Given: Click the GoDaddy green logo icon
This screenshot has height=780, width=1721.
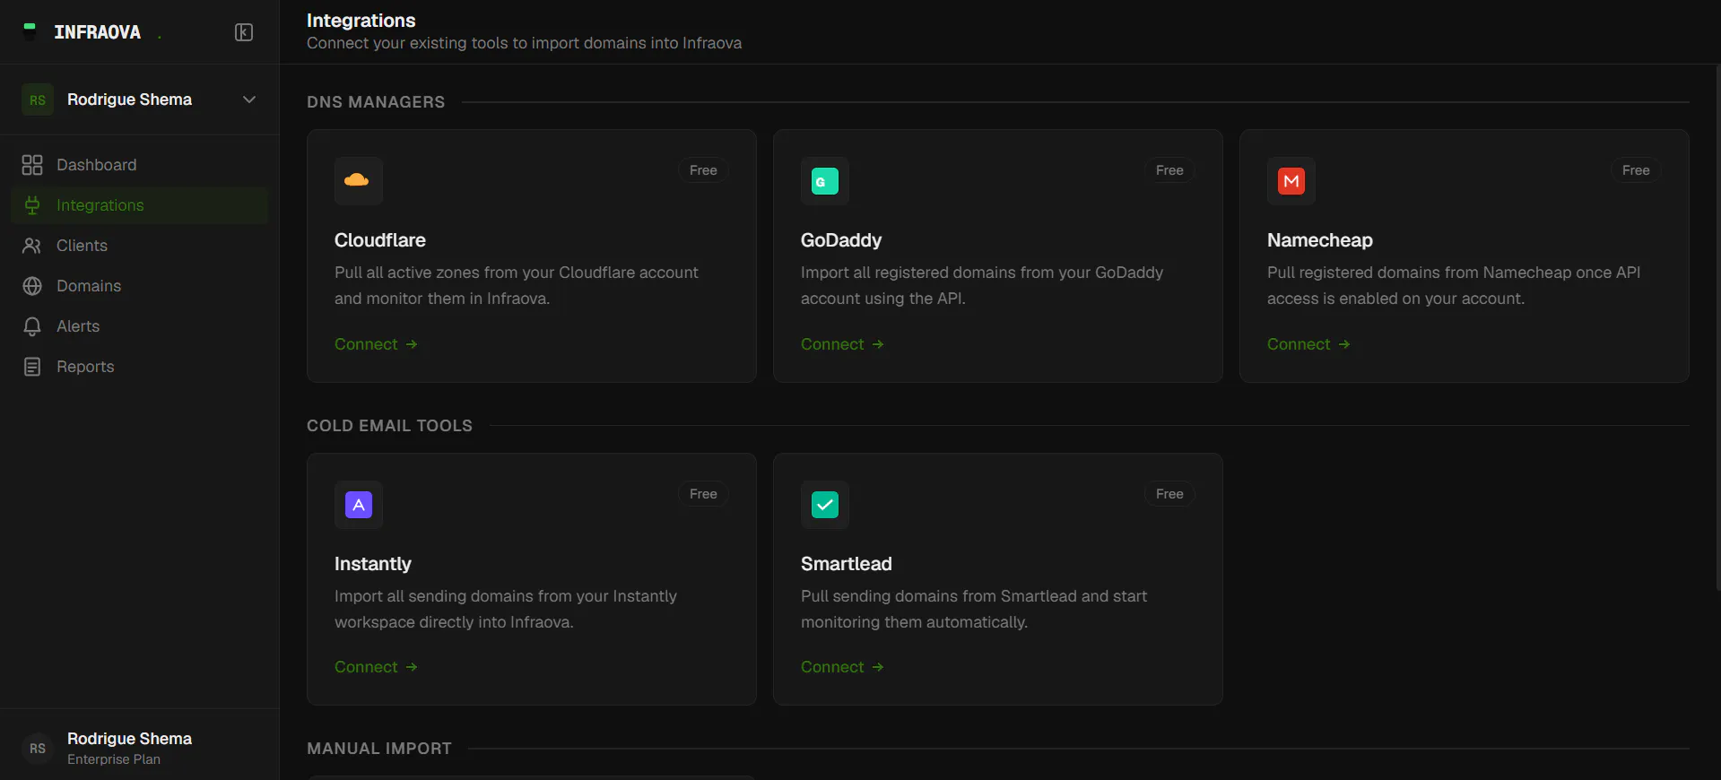Looking at the screenshot, I should tap(824, 180).
